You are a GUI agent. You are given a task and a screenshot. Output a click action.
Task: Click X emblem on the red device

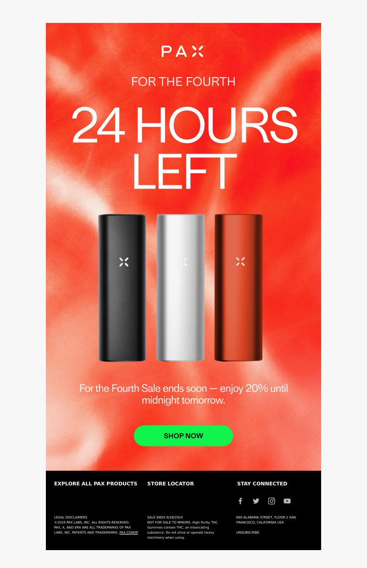(240, 262)
